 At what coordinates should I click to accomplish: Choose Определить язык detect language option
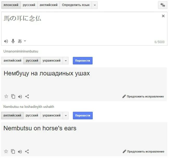[x=76, y=5]
